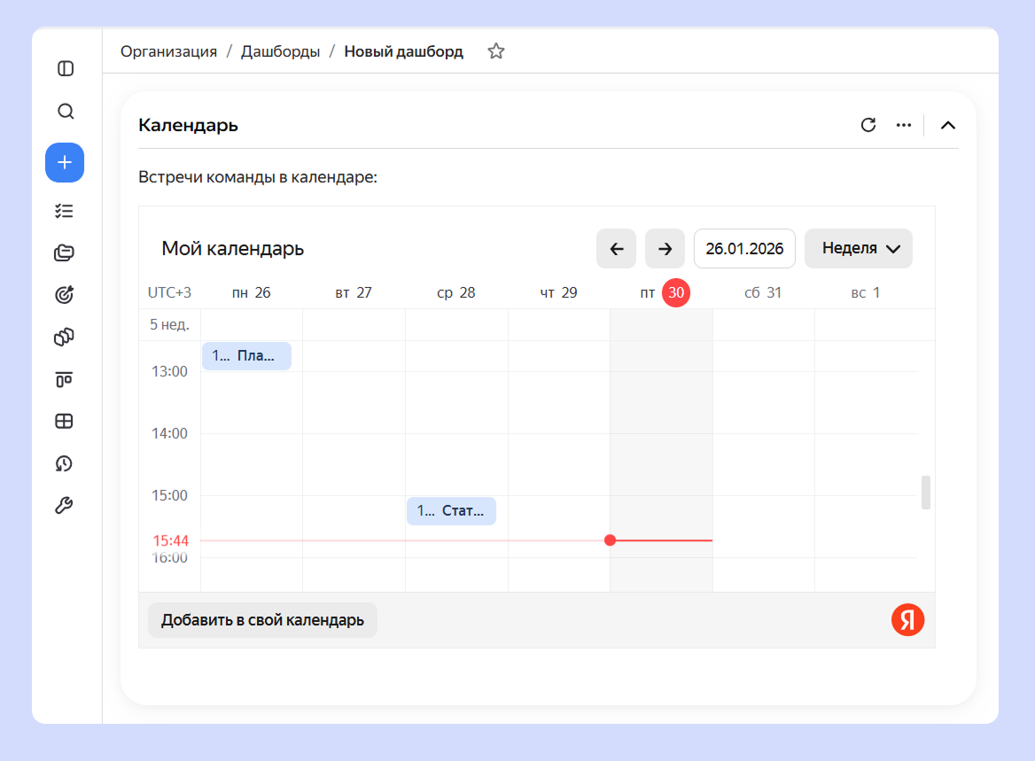Open the boards icon in sidebar
This screenshot has width=1035, height=761.
pyautogui.click(x=65, y=379)
